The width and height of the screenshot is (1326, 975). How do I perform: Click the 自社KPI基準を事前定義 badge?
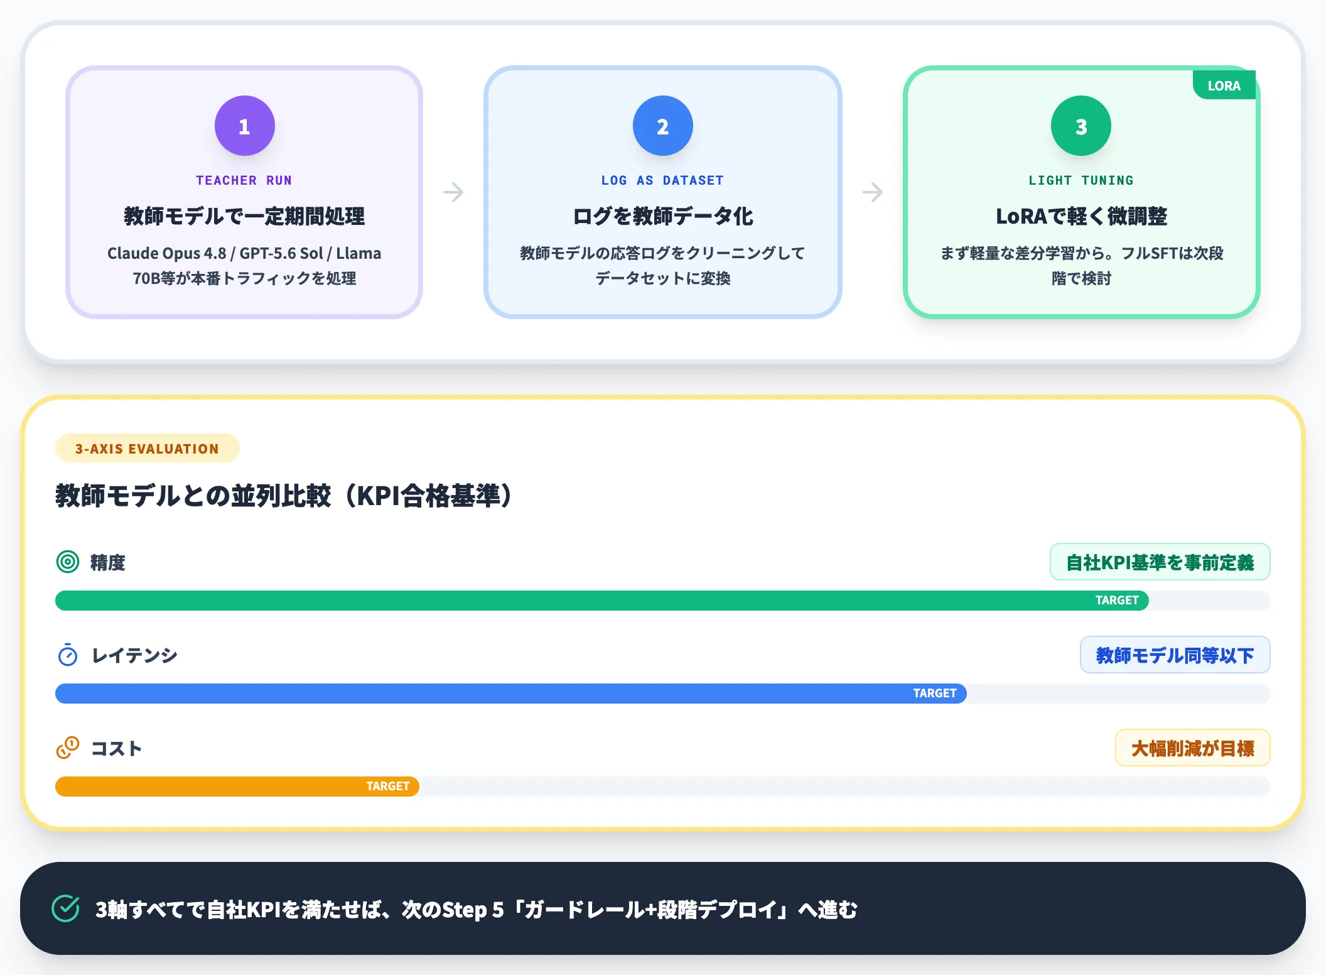coord(1160,562)
